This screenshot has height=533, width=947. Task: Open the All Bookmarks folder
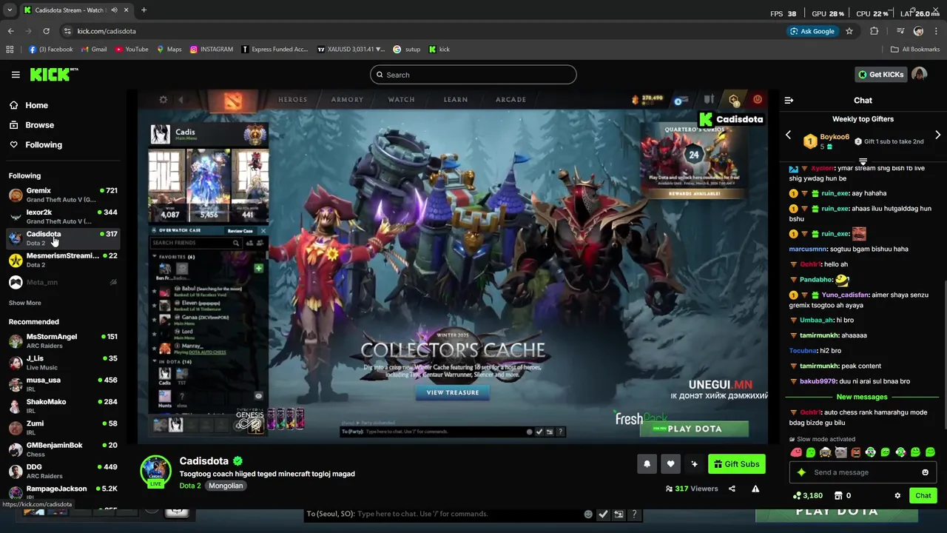[914, 50]
